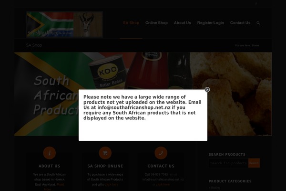The width and height of the screenshot is (286, 191).
Task: Click the magnifier search icon in navigation
Action: [x=258, y=23]
